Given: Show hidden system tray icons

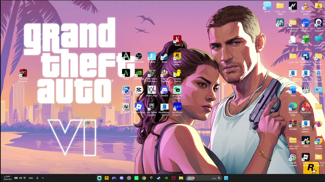Looking at the screenshot, I should coord(43,178).
